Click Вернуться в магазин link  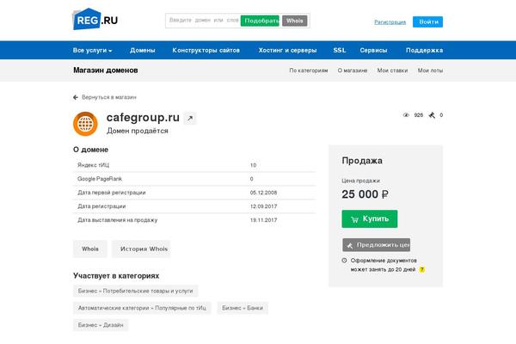click(109, 97)
